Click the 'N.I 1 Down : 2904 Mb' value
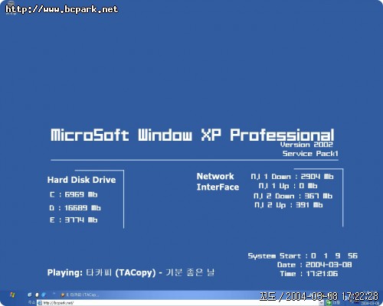Image resolution: width=383 pixels, height=306 pixels. point(292,177)
